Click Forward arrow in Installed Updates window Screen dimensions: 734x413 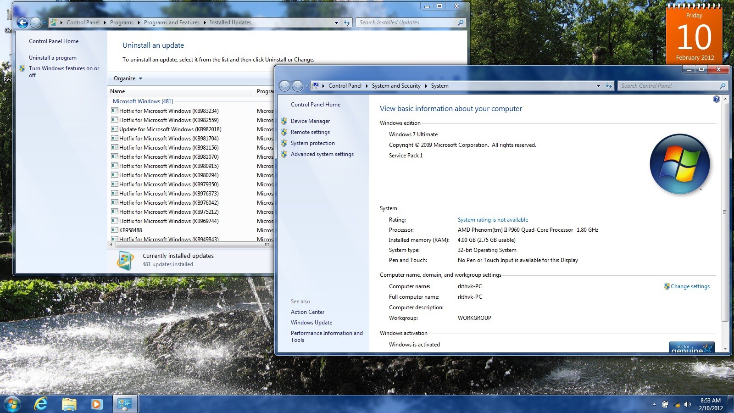pos(35,22)
